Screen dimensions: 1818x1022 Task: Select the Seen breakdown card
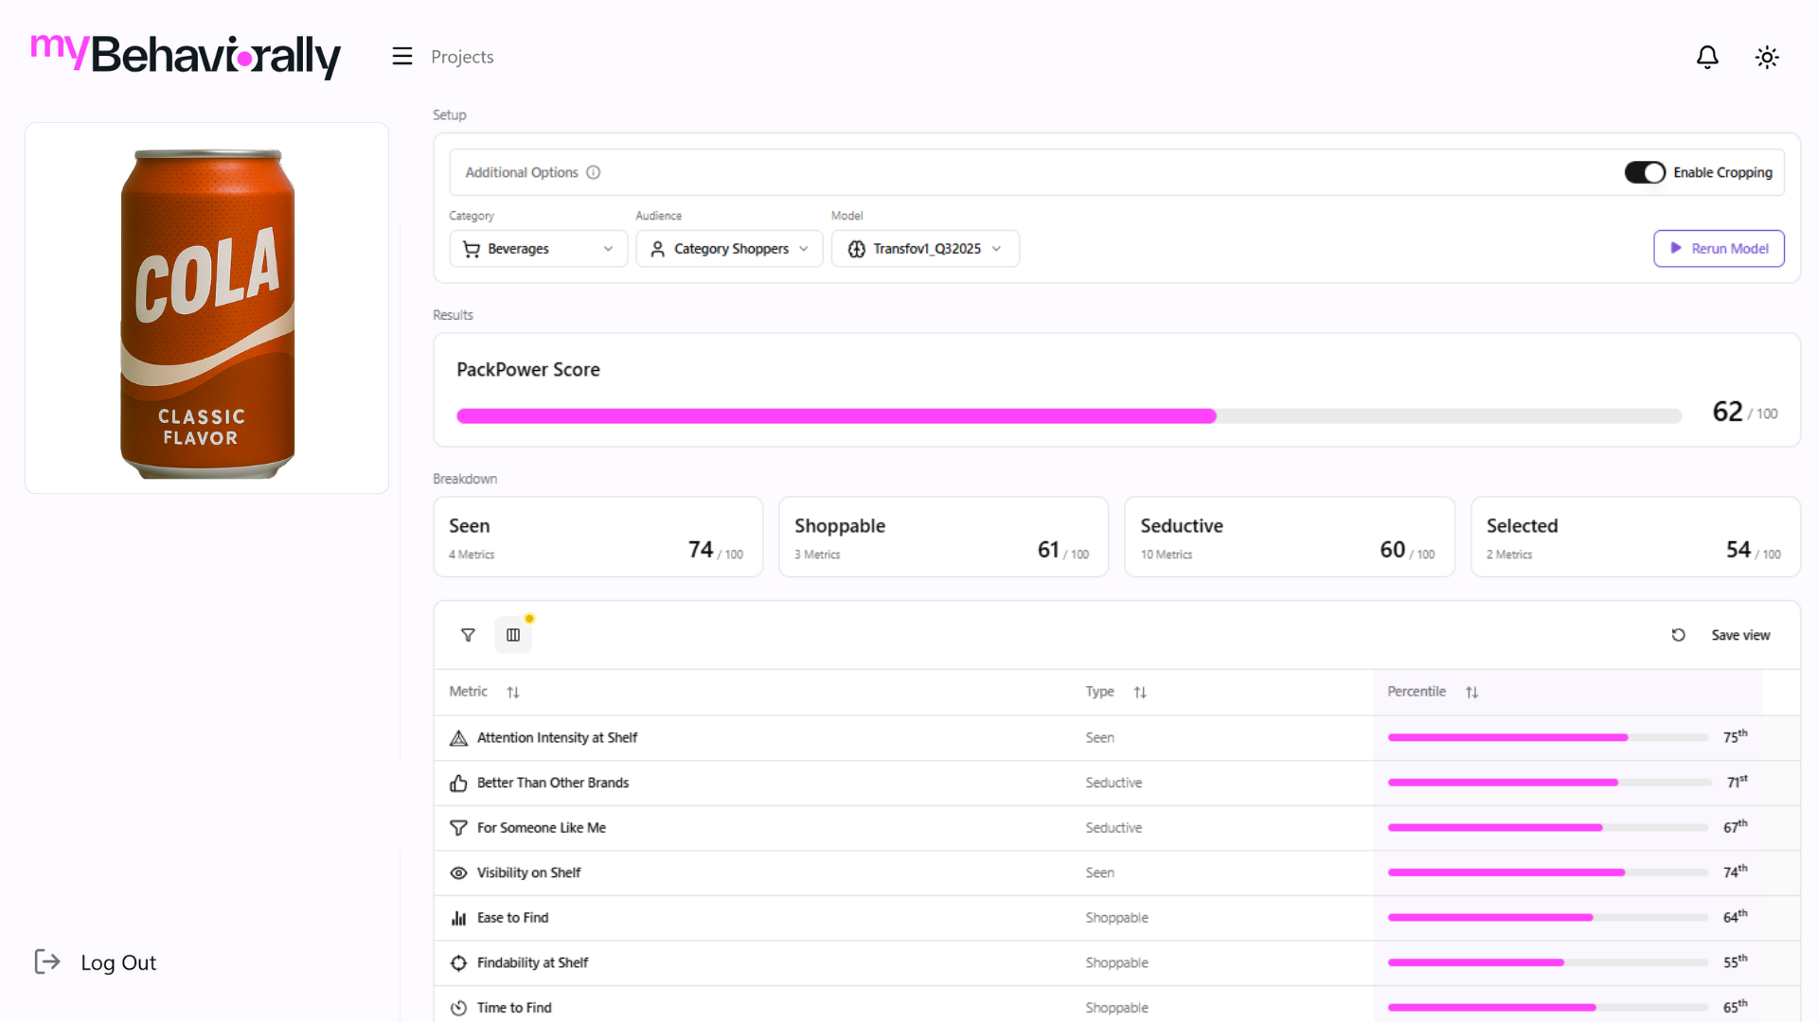pos(597,537)
